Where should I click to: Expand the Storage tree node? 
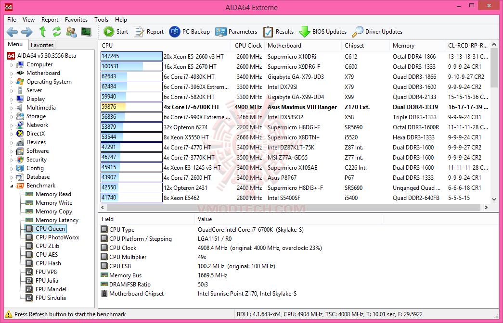tap(12, 117)
